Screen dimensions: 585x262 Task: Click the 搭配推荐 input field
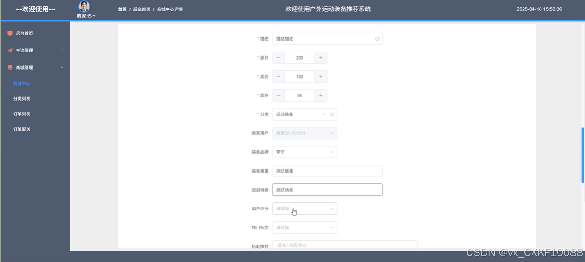click(345, 245)
